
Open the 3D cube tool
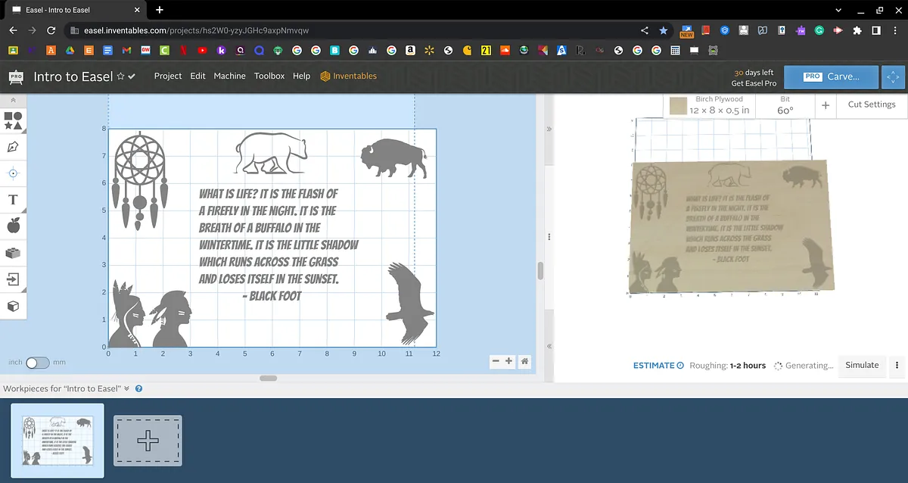(x=13, y=306)
